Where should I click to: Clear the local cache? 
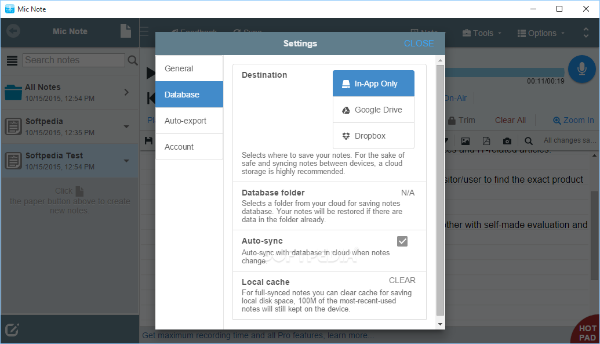click(x=402, y=280)
